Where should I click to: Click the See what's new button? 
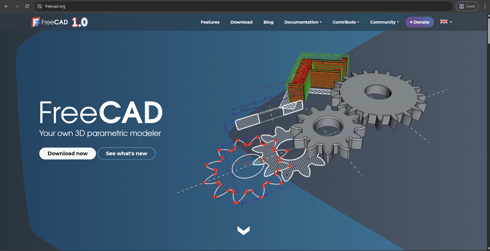pos(126,153)
